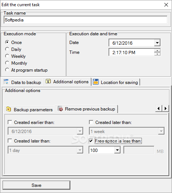Screen dimensions: 172x193
Task: Open the Date dropdown calendar arrow
Action: coord(157,43)
